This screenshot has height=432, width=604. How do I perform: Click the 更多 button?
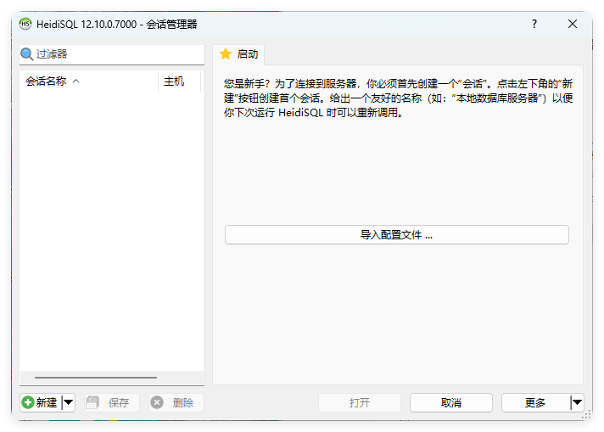click(x=534, y=403)
